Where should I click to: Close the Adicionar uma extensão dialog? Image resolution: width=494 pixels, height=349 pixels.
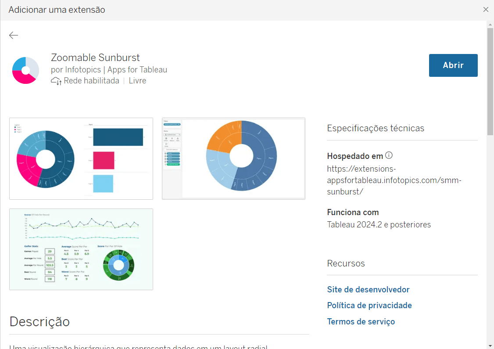click(486, 10)
